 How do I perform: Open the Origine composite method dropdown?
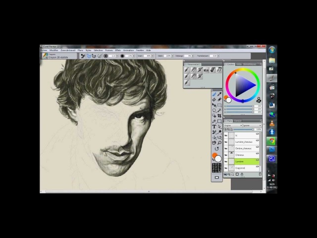233,125
